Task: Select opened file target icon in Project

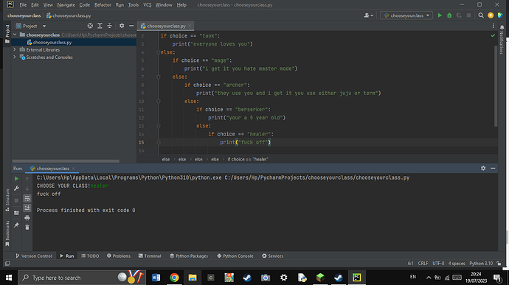Action: click(x=90, y=26)
